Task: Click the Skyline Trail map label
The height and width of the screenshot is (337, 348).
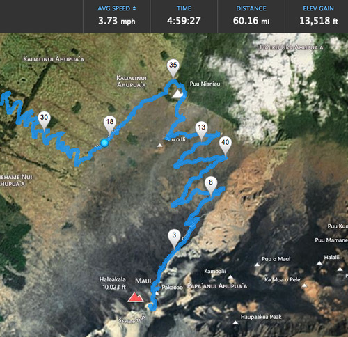Action: point(132,319)
